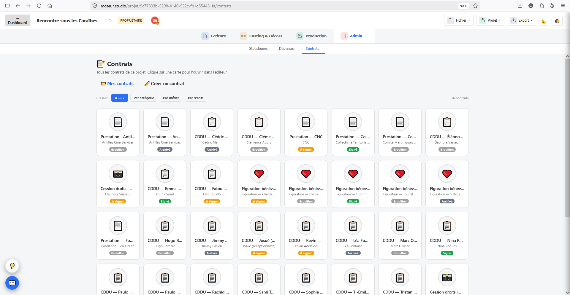The width and height of the screenshot is (570, 295).
Task: Open the CDDU — Éléonore Vasseur clipboard icon
Action: (x=447, y=122)
